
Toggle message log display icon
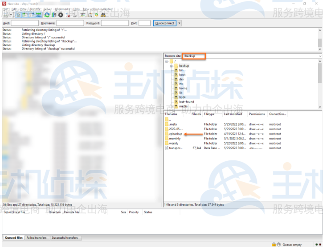(x=18, y=15)
